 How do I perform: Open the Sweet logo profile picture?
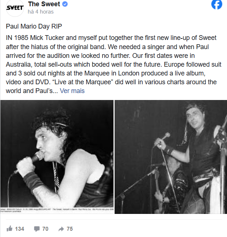pos(15,8)
